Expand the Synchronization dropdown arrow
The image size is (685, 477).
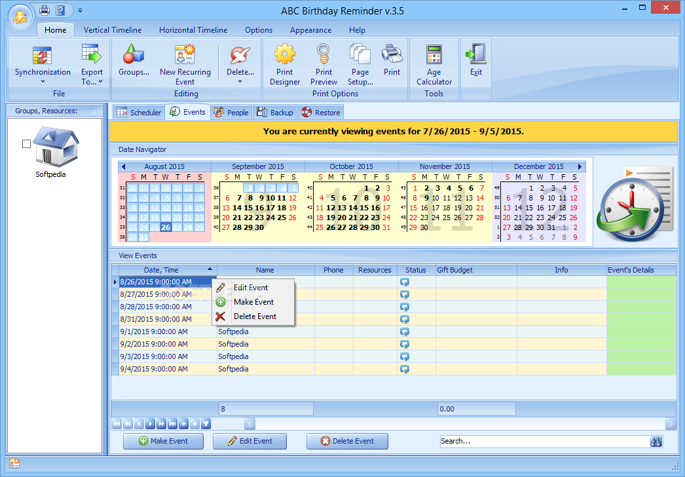point(43,81)
